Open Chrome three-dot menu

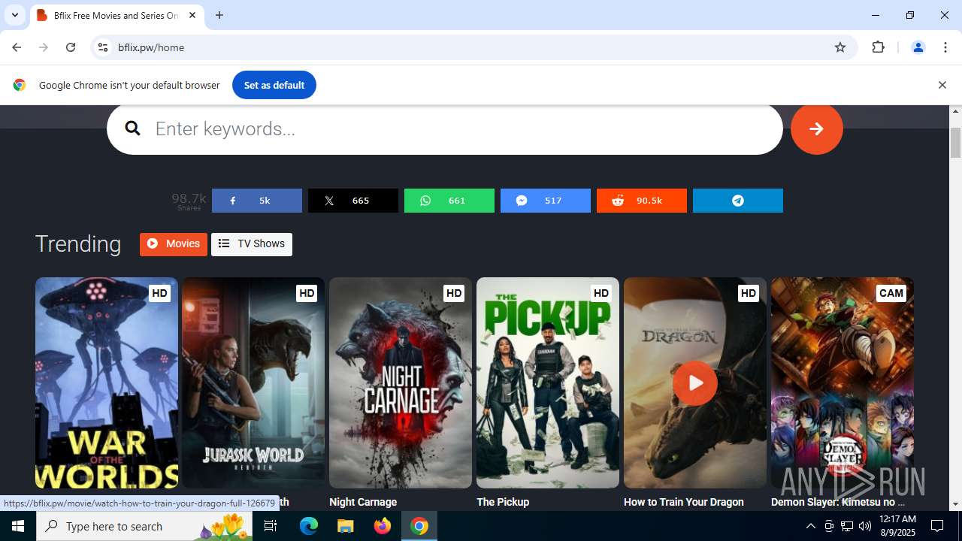click(x=945, y=47)
